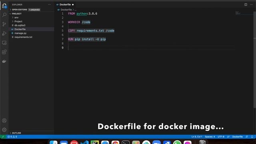This screenshot has height=144, width=256.
Task: Select Dockerfile in the explorer tree
Action: click(20, 29)
